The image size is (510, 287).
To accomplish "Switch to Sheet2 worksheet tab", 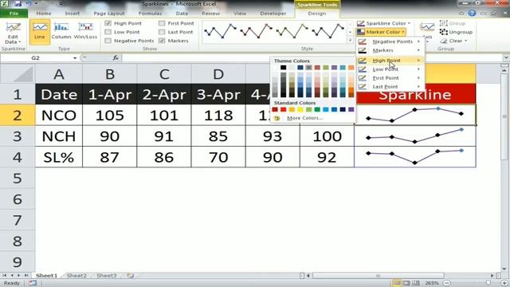I will coord(76,276).
